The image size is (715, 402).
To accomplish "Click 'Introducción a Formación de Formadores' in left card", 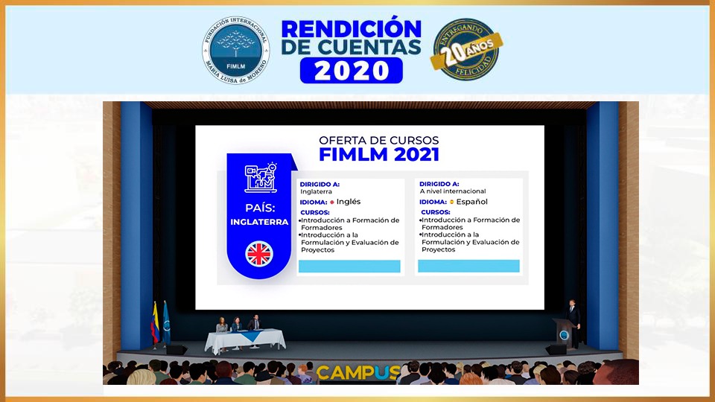I will click(x=349, y=224).
